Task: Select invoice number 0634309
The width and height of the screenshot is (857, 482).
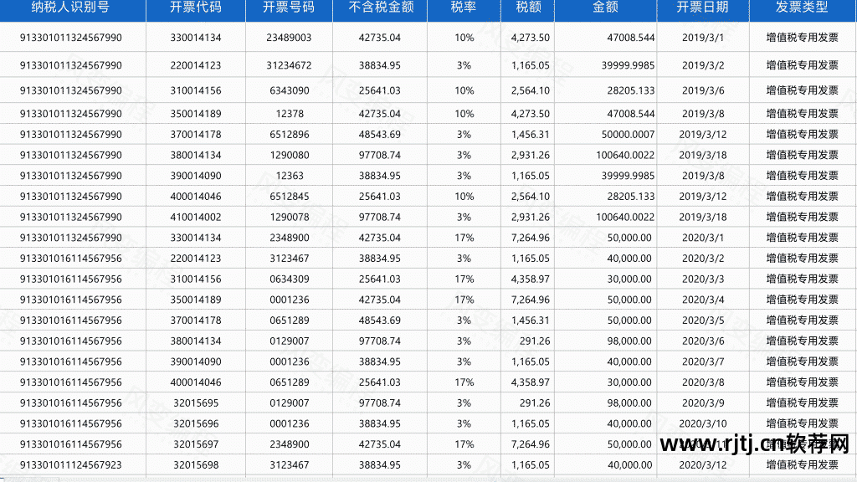Action: pyautogui.click(x=289, y=279)
